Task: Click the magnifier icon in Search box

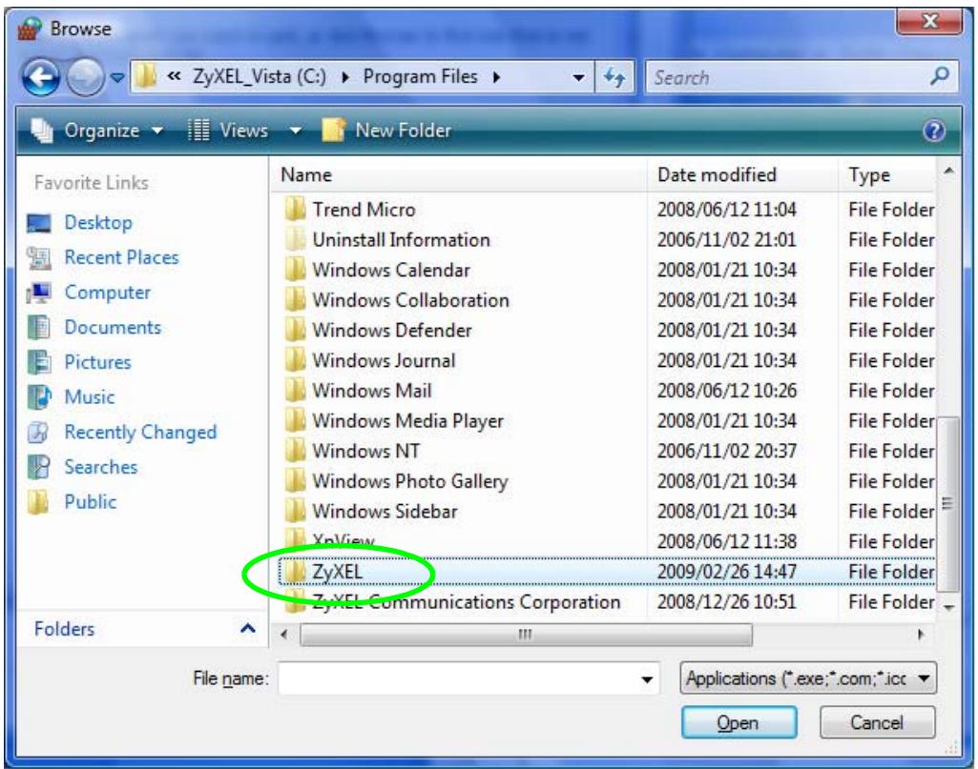Action: [942, 77]
